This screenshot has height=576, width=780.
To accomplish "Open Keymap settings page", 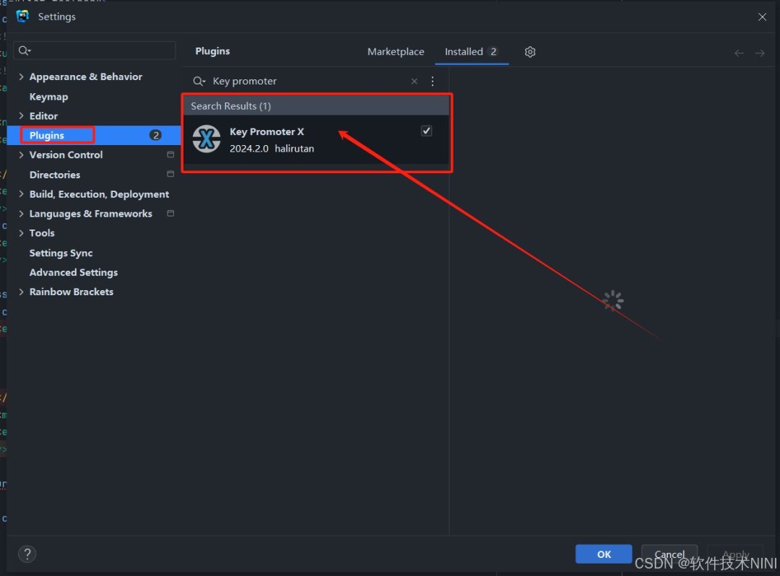I will [48, 97].
